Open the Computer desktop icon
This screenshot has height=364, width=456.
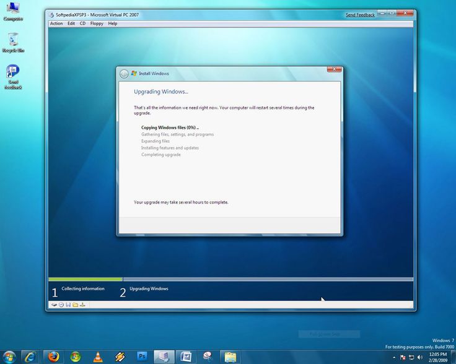(13, 12)
